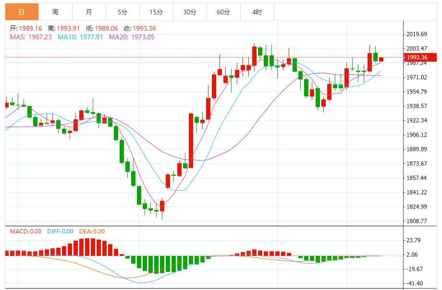
Task: Click the 2019.69 price axis label
Action: [417, 35]
